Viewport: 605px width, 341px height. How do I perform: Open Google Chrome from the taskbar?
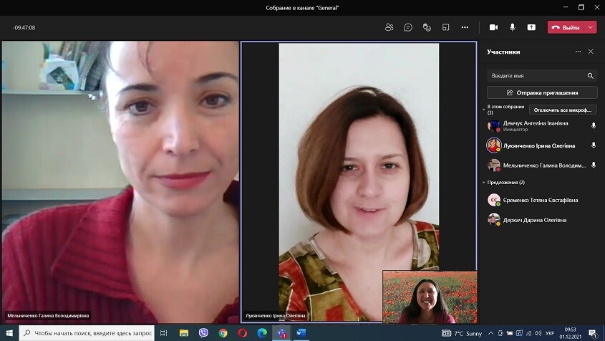tap(223, 333)
